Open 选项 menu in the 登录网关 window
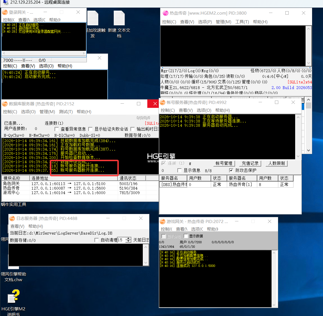The height and width of the screenshot is (316, 323). 39,20
